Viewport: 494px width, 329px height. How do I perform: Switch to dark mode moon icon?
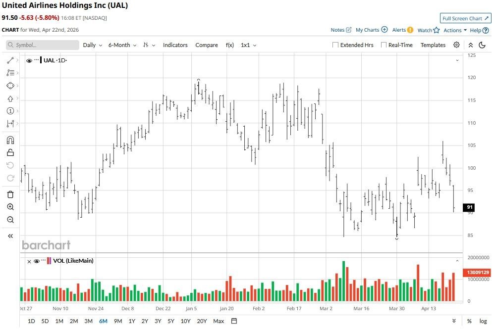coord(482,45)
